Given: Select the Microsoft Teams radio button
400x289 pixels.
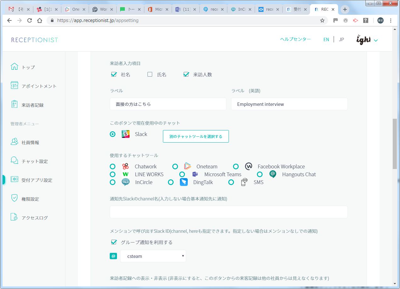Looking at the screenshot, I should pyautogui.click(x=182, y=174).
